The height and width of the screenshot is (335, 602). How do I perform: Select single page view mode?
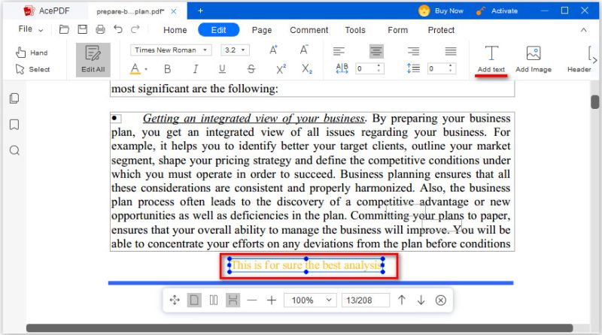click(194, 300)
